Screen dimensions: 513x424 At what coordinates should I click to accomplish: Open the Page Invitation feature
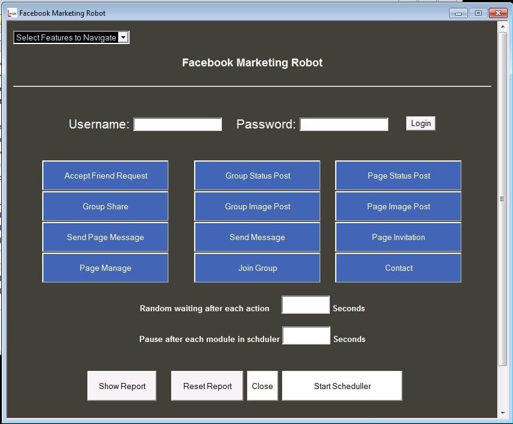pyautogui.click(x=398, y=237)
